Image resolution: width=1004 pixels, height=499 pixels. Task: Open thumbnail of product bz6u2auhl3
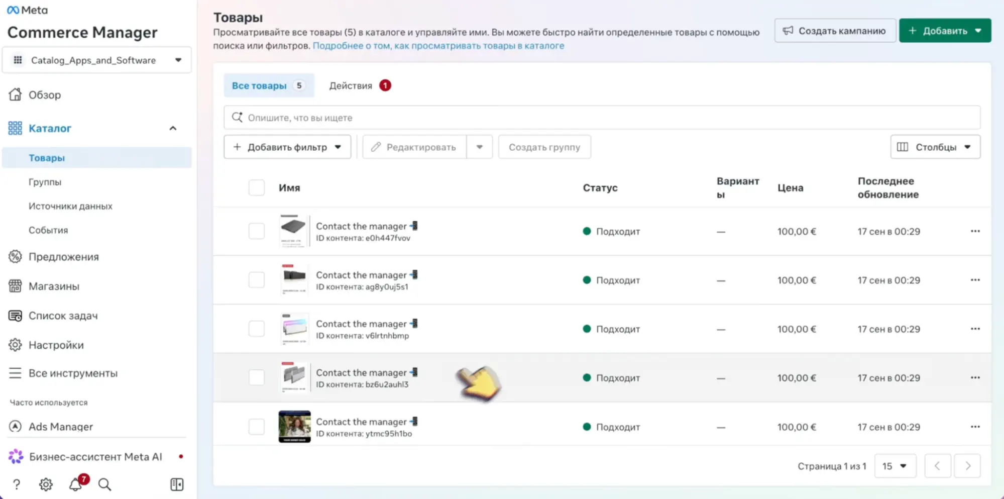click(x=294, y=377)
